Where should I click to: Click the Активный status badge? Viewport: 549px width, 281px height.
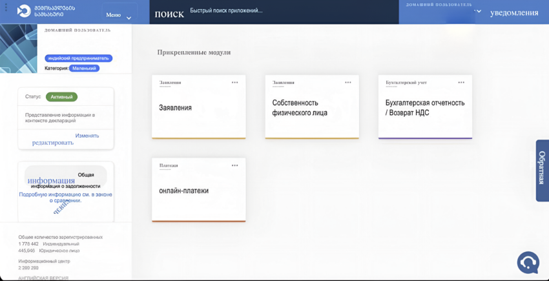tap(61, 97)
